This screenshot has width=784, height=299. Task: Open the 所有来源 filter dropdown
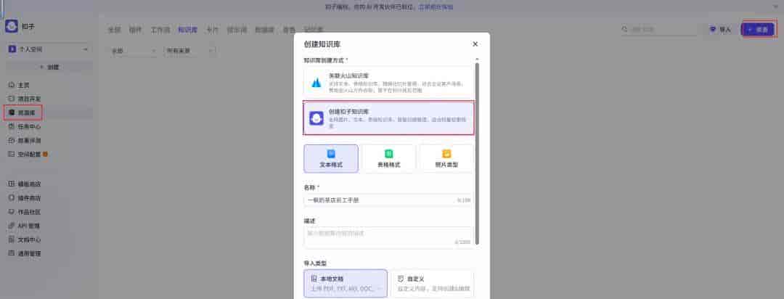[x=189, y=51]
